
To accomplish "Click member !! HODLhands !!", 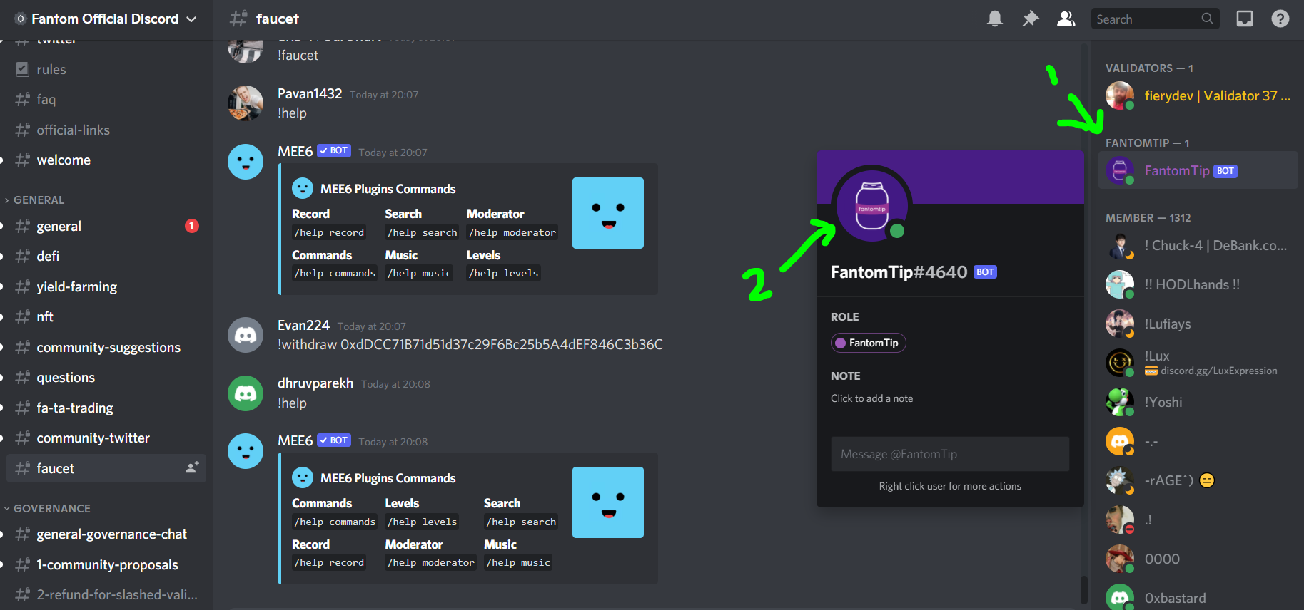I will [1198, 284].
